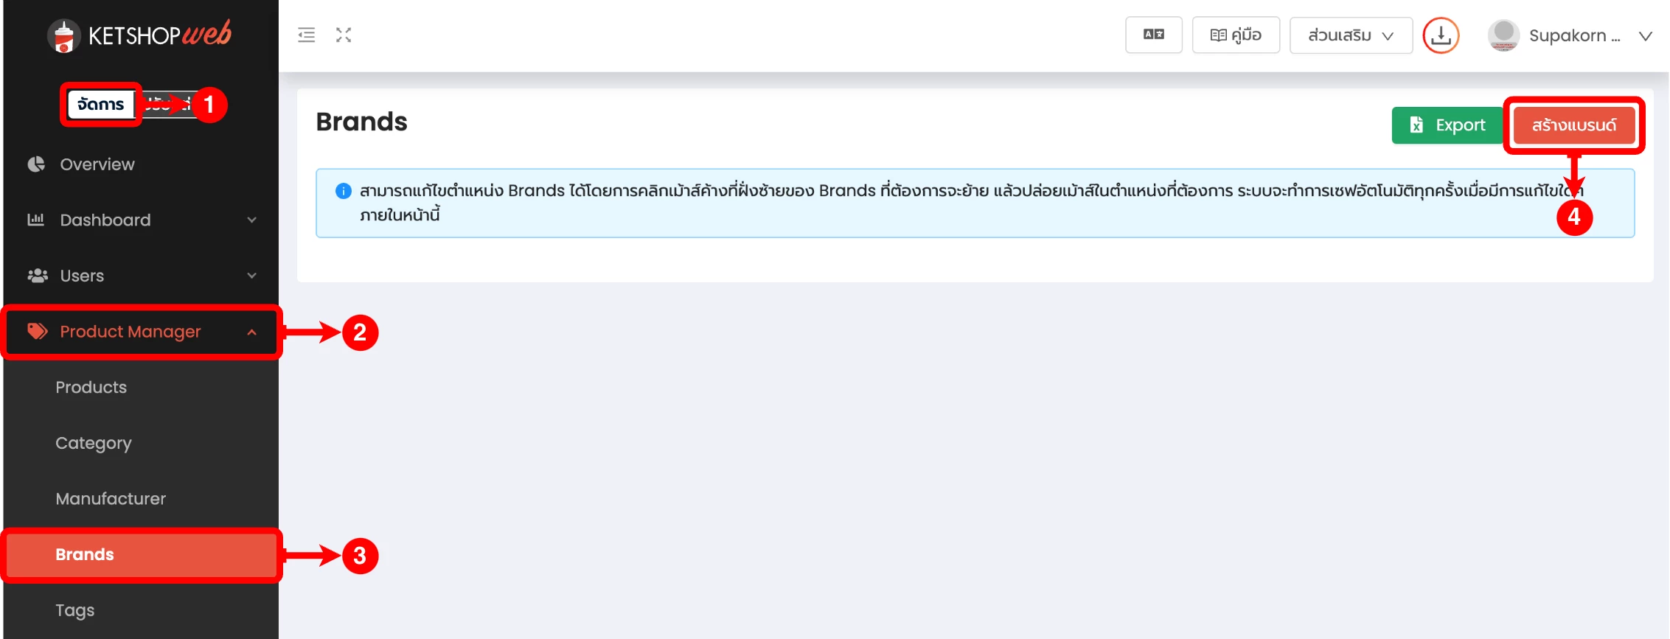The image size is (1670, 639).
Task: Open Products in the sidebar
Action: coord(91,388)
